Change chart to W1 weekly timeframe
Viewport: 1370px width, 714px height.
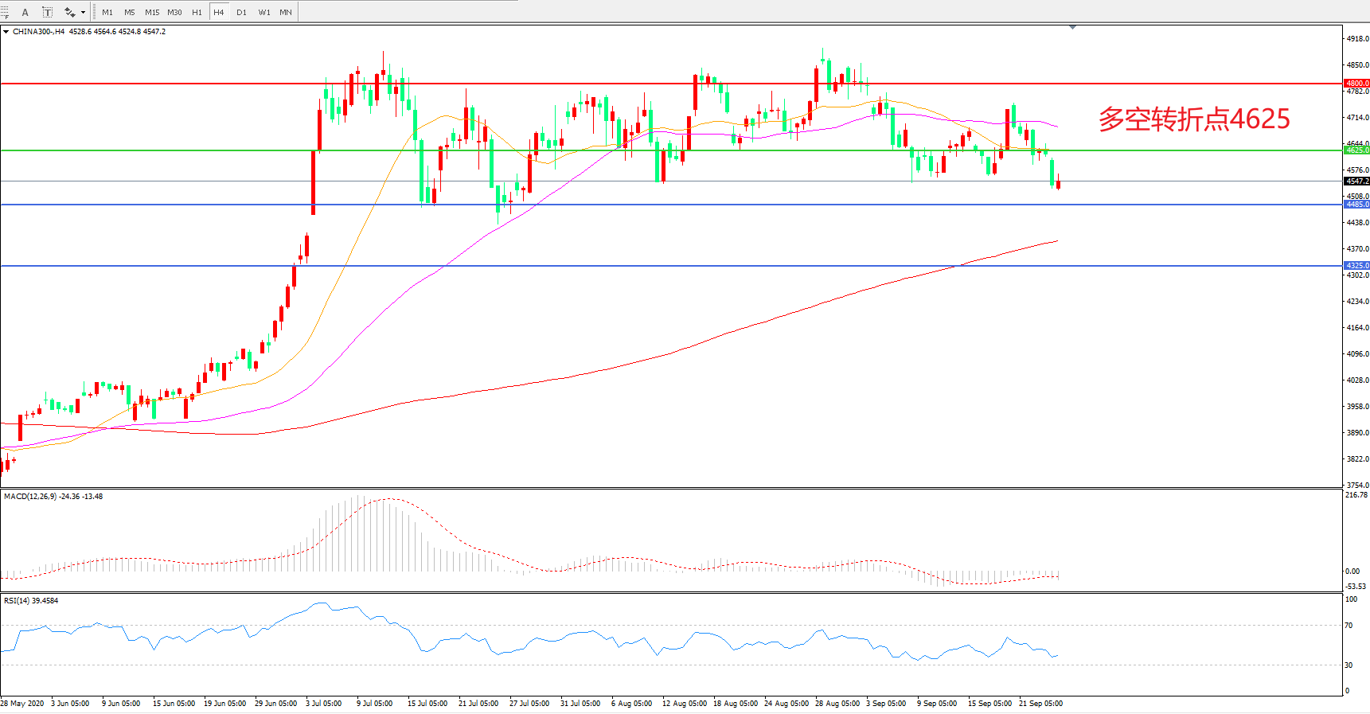pos(263,12)
